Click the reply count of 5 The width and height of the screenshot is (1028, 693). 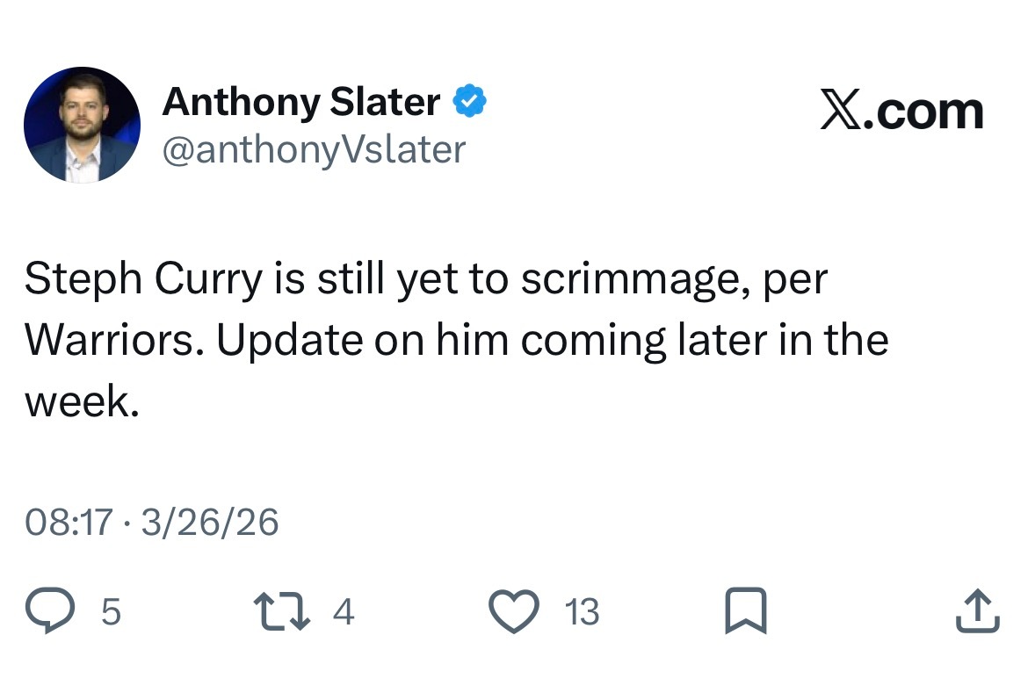pos(111,612)
